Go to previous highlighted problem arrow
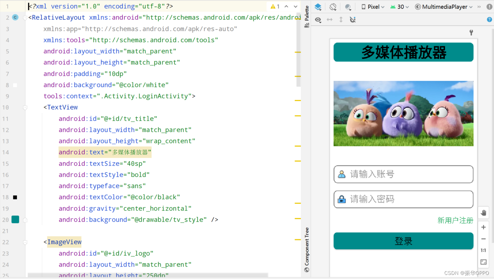Image resolution: width=494 pixels, height=279 pixels. point(286,6)
